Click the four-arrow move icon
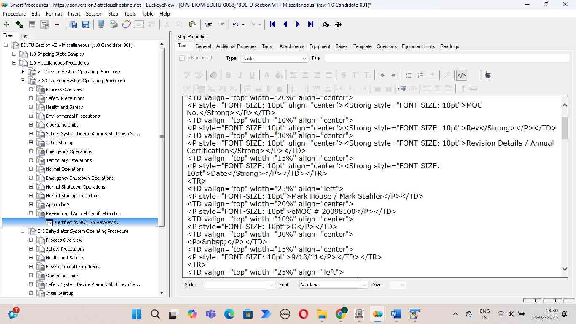This screenshot has height=324, width=576. (338, 24)
